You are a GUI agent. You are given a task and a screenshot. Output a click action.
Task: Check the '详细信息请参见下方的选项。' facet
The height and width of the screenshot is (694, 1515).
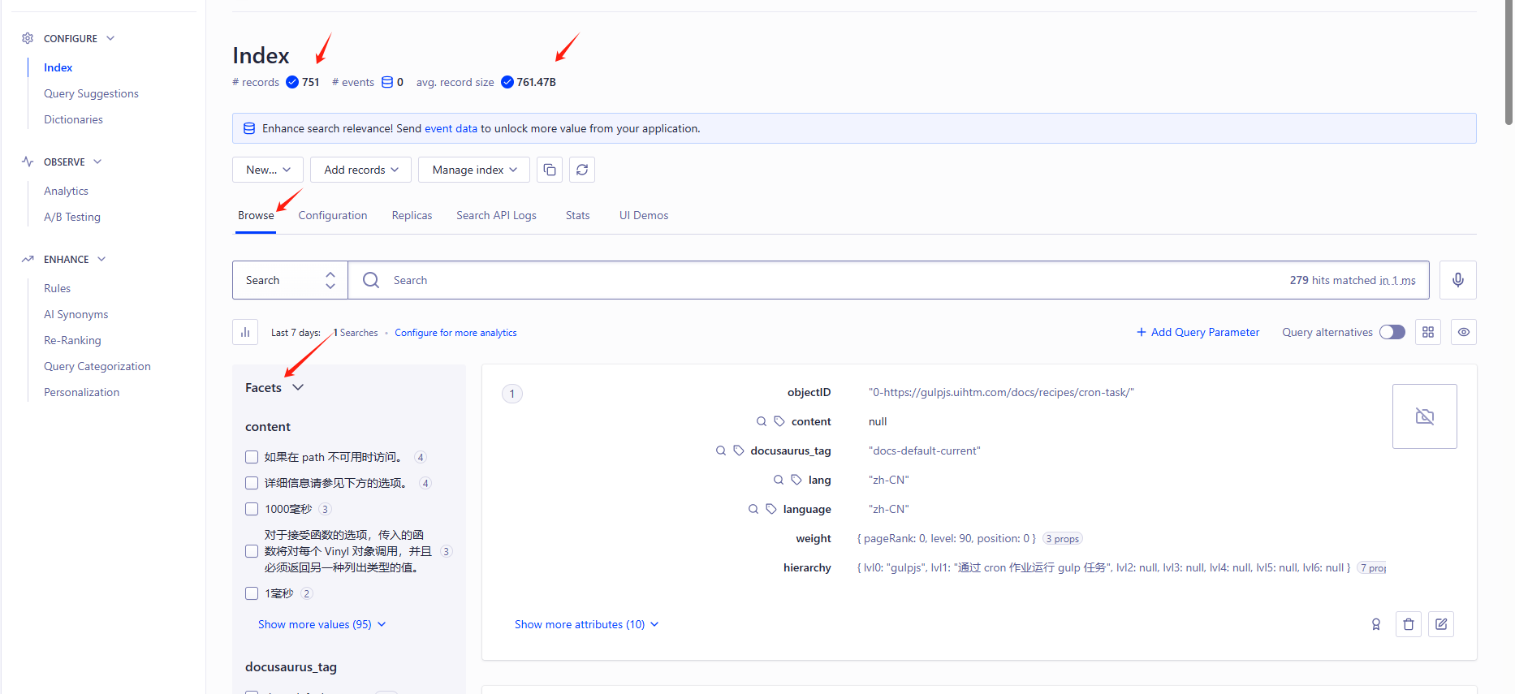(252, 483)
